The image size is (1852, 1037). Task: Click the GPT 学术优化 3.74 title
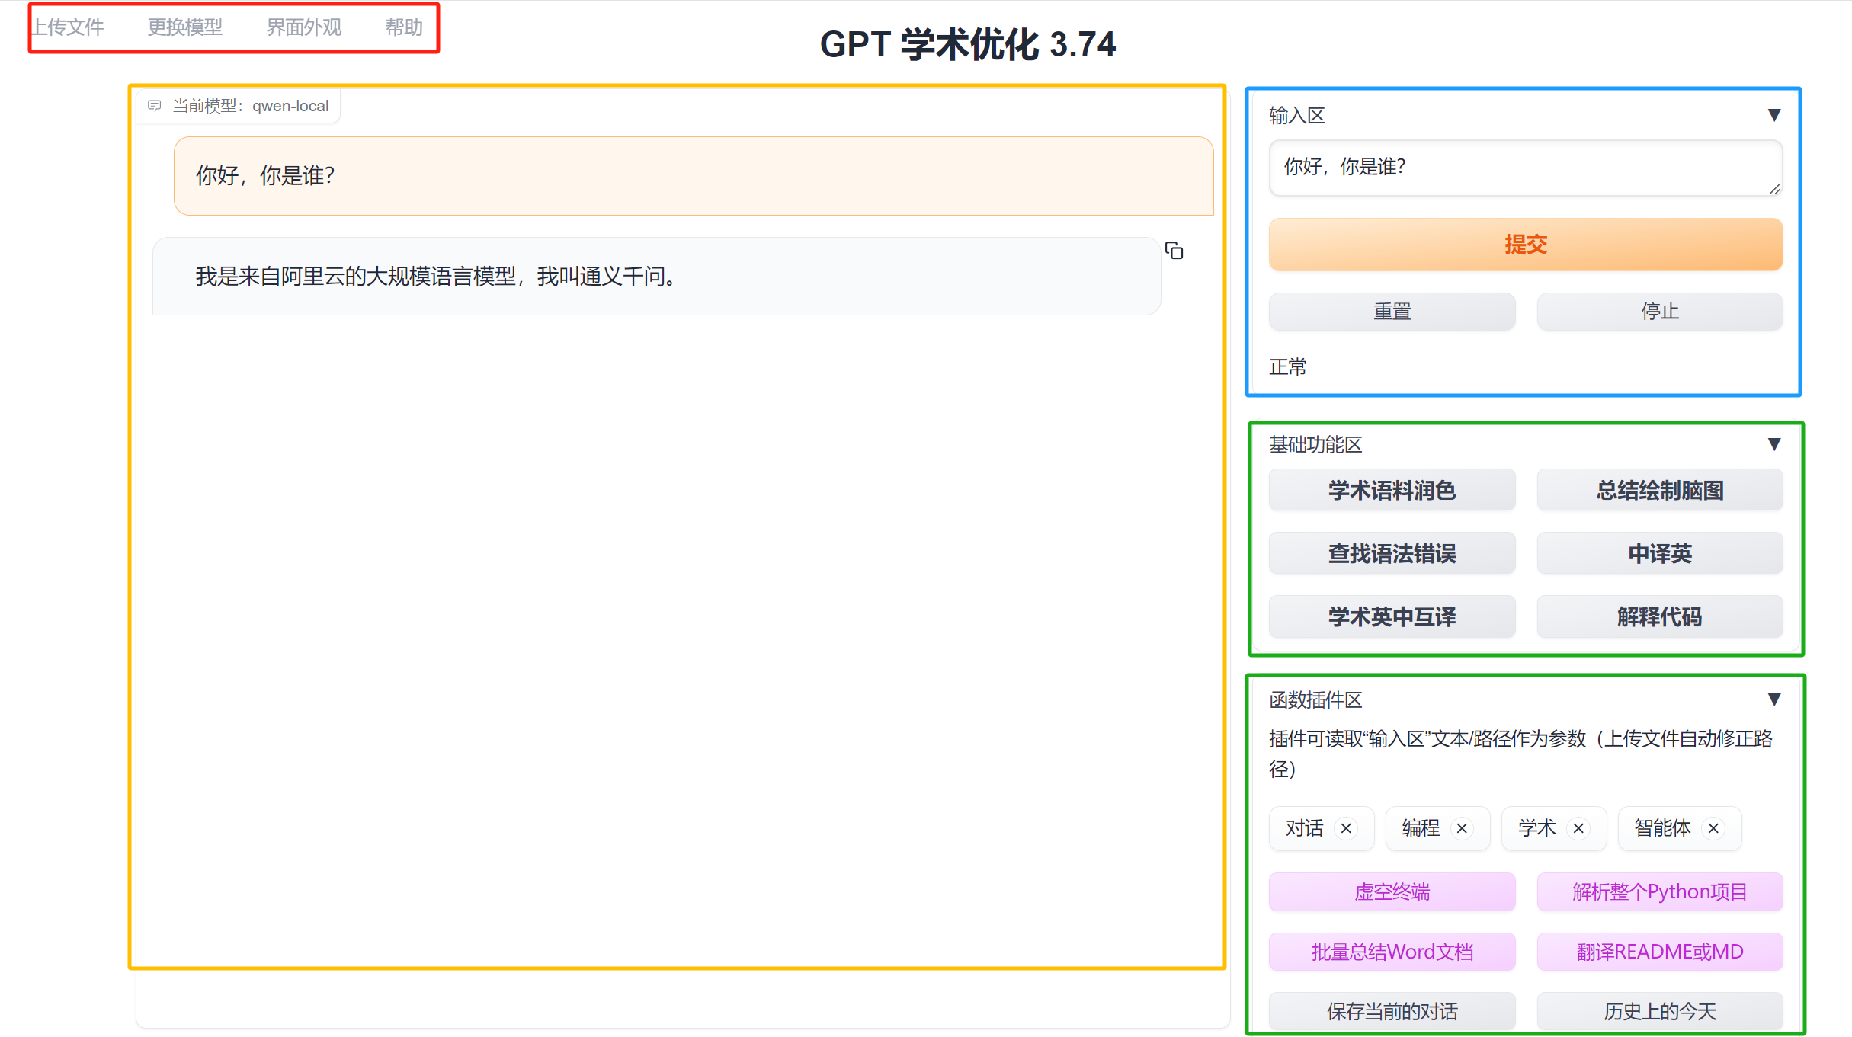coord(968,44)
